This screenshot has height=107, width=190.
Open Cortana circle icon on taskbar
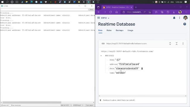12,2
